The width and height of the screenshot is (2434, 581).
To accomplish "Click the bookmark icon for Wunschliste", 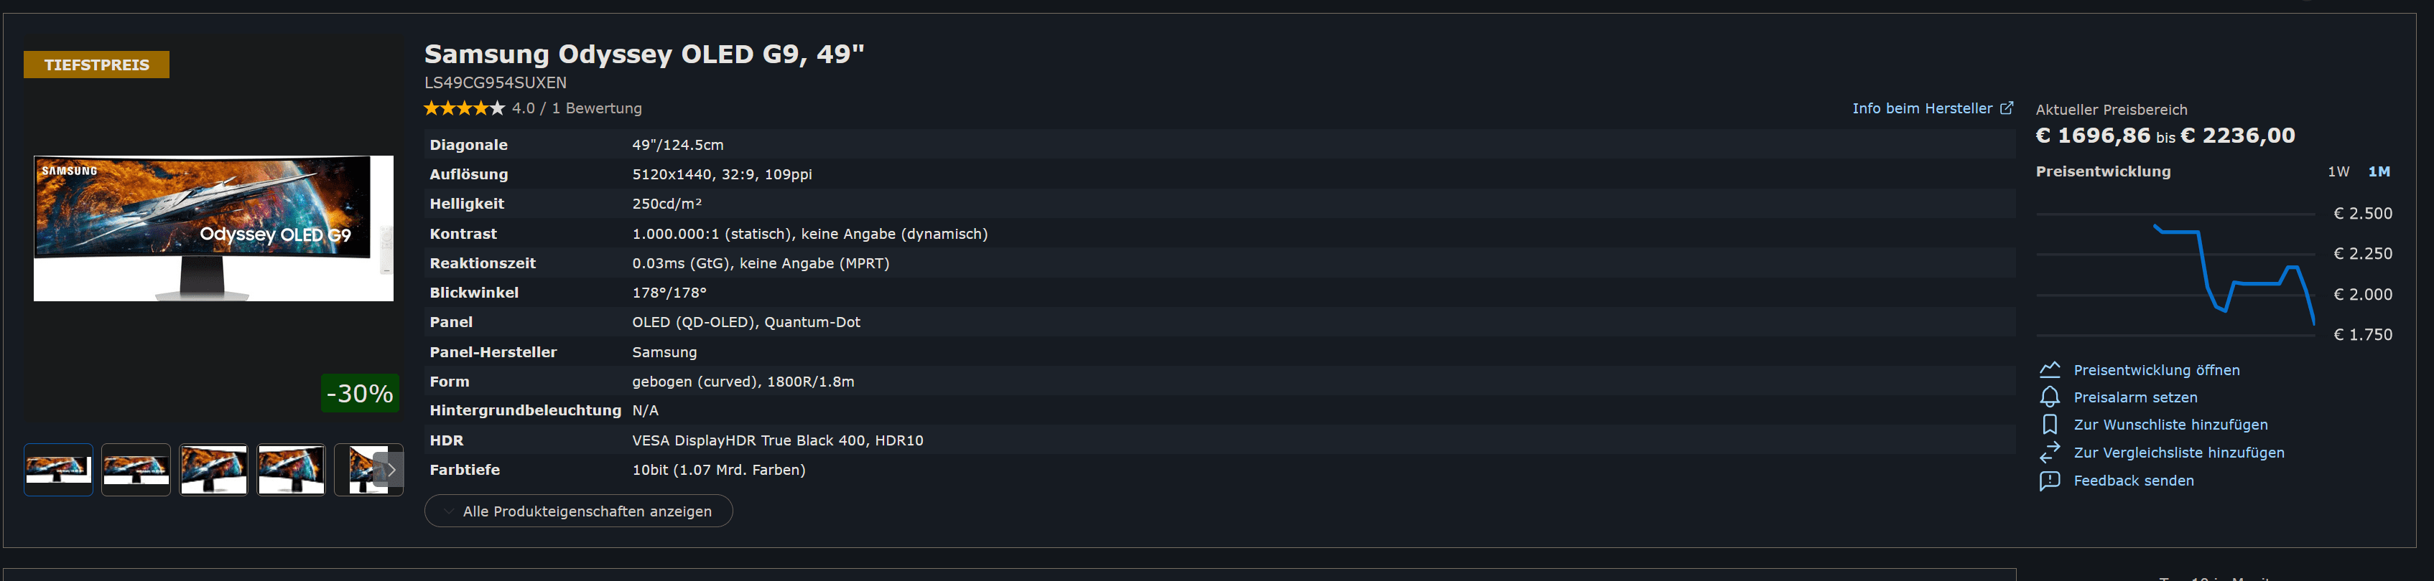I will [2048, 425].
